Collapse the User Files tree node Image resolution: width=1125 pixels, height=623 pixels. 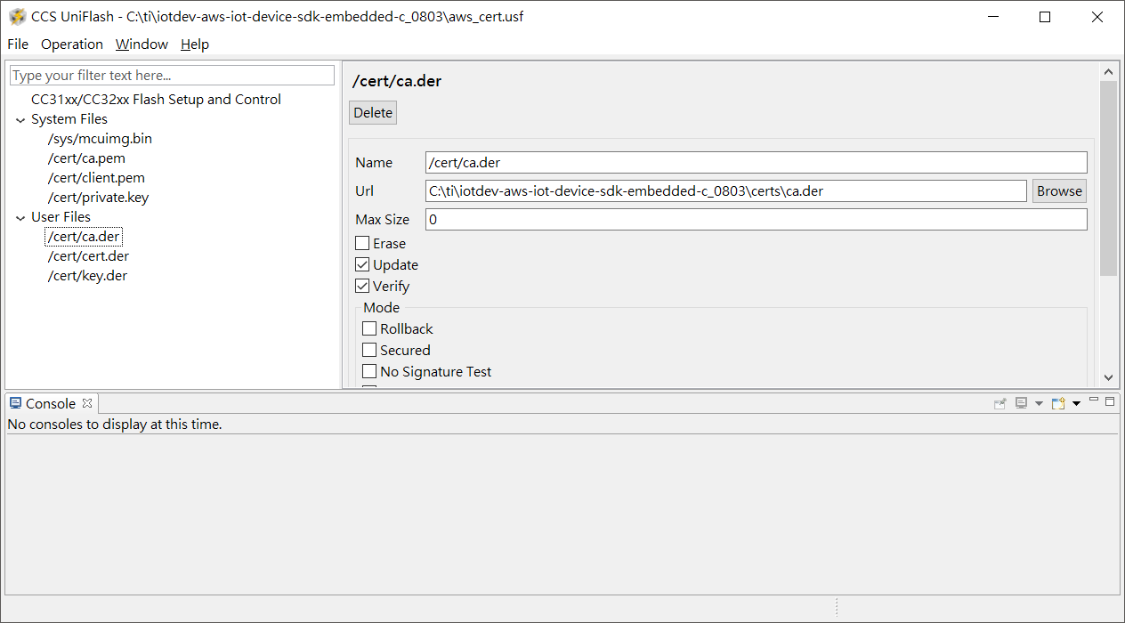20,217
